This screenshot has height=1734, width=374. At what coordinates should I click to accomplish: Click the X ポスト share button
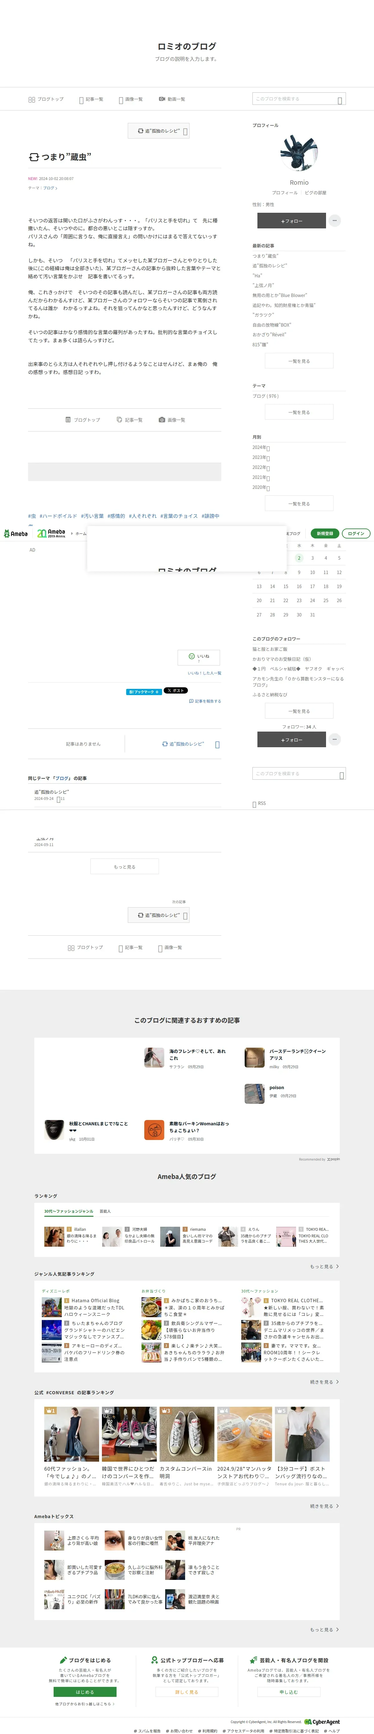(x=175, y=691)
